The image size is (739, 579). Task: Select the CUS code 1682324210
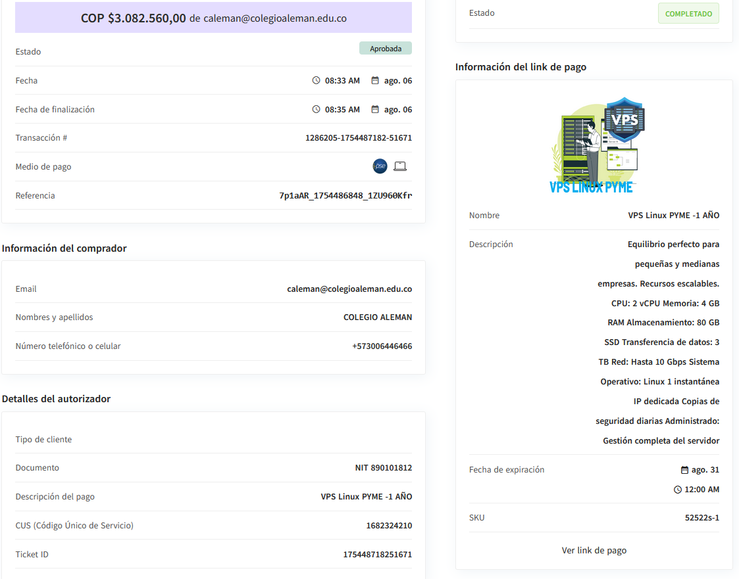(389, 526)
